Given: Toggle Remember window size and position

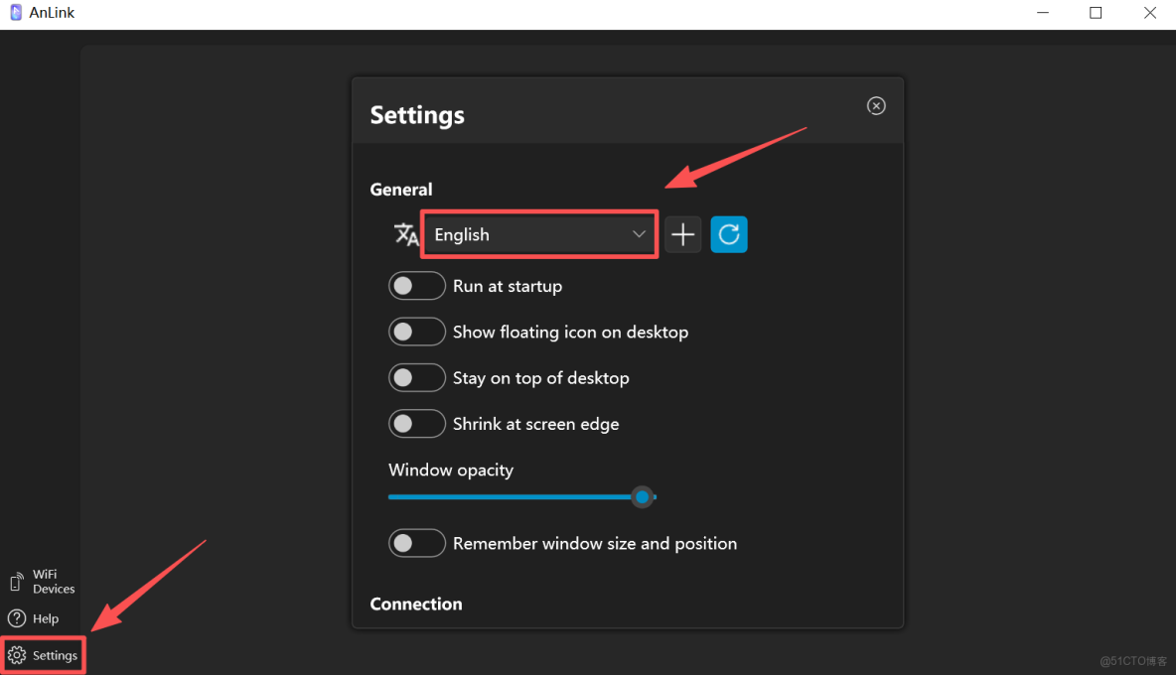Looking at the screenshot, I should click(x=416, y=543).
